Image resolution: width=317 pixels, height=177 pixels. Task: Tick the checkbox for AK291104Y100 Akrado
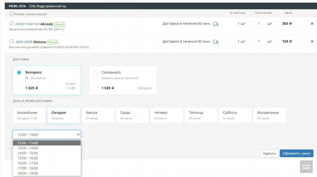11,24
